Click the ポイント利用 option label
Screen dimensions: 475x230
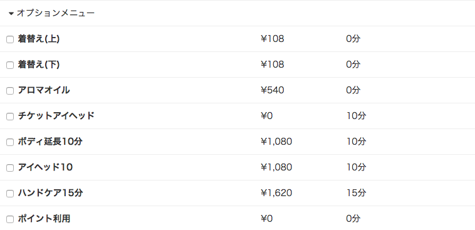[44, 219]
